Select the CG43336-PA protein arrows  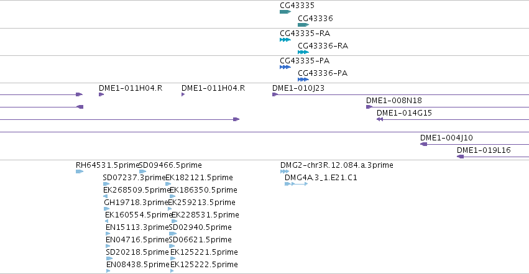tap(303, 80)
